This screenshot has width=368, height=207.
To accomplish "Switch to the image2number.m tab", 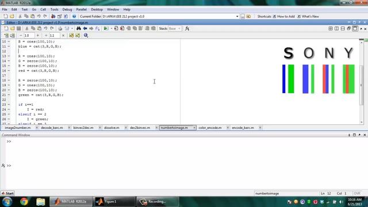I will click(18, 128).
